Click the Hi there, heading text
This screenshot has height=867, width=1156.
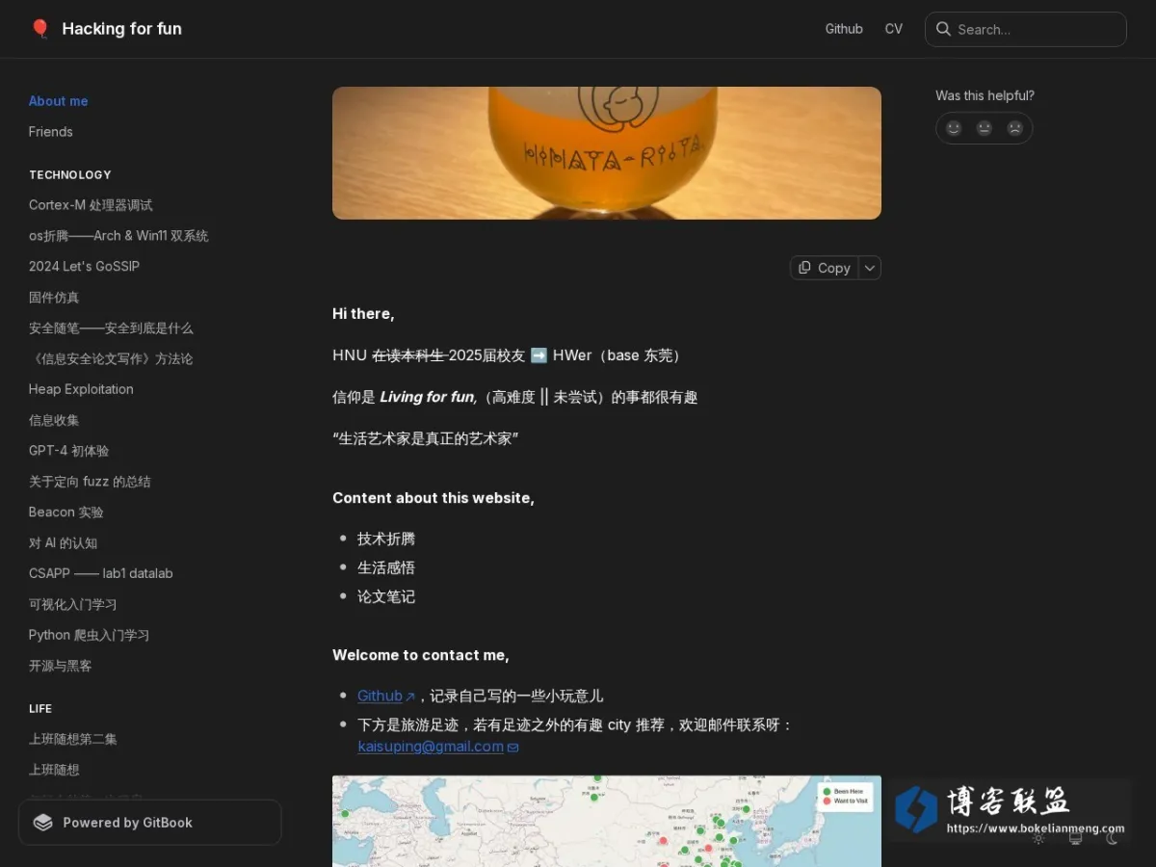click(363, 314)
